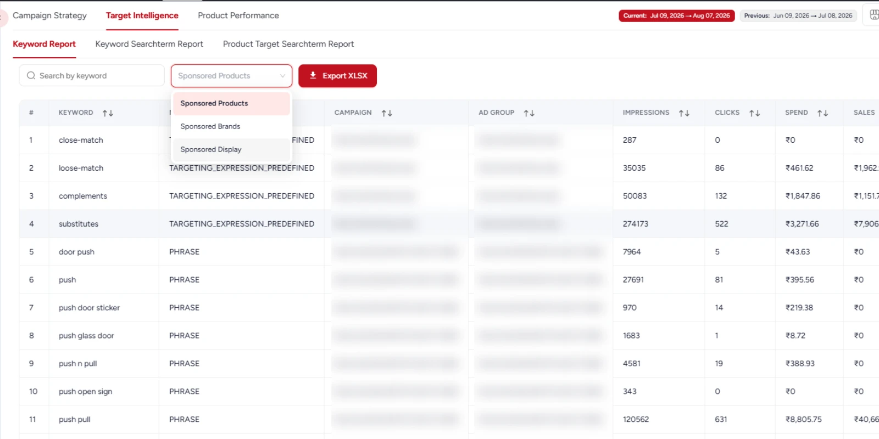Click clicks value 522
The image size is (879, 439).
point(721,224)
